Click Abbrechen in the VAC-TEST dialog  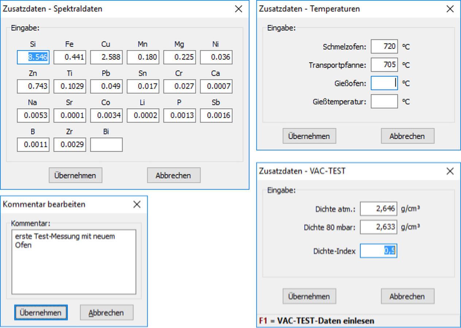pos(407,296)
